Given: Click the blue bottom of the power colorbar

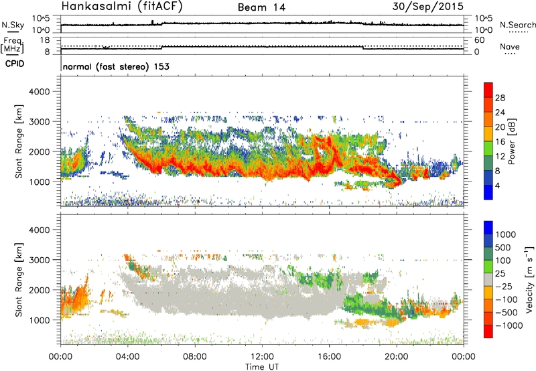Looking at the screenshot, I should 488,193.
